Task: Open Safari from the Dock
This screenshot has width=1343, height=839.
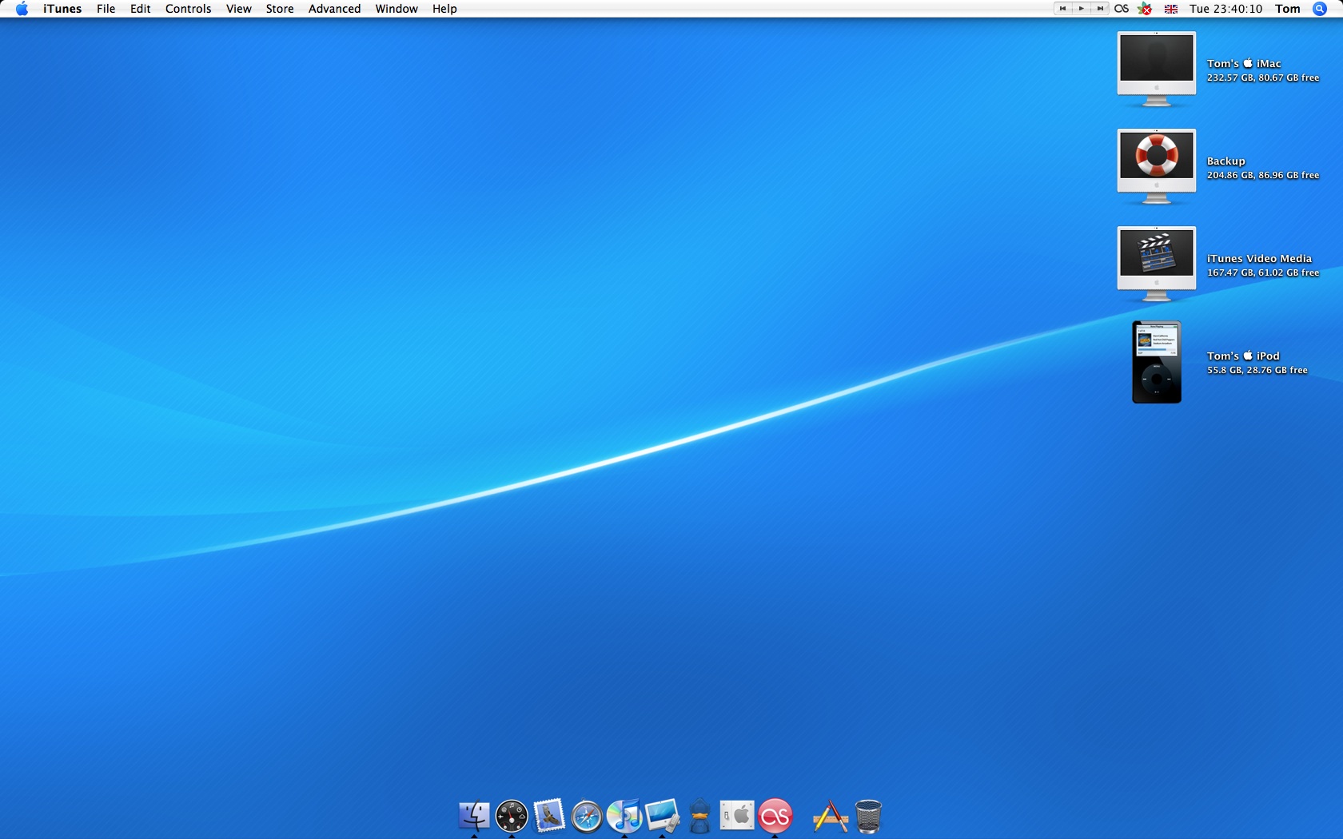Action: click(587, 817)
